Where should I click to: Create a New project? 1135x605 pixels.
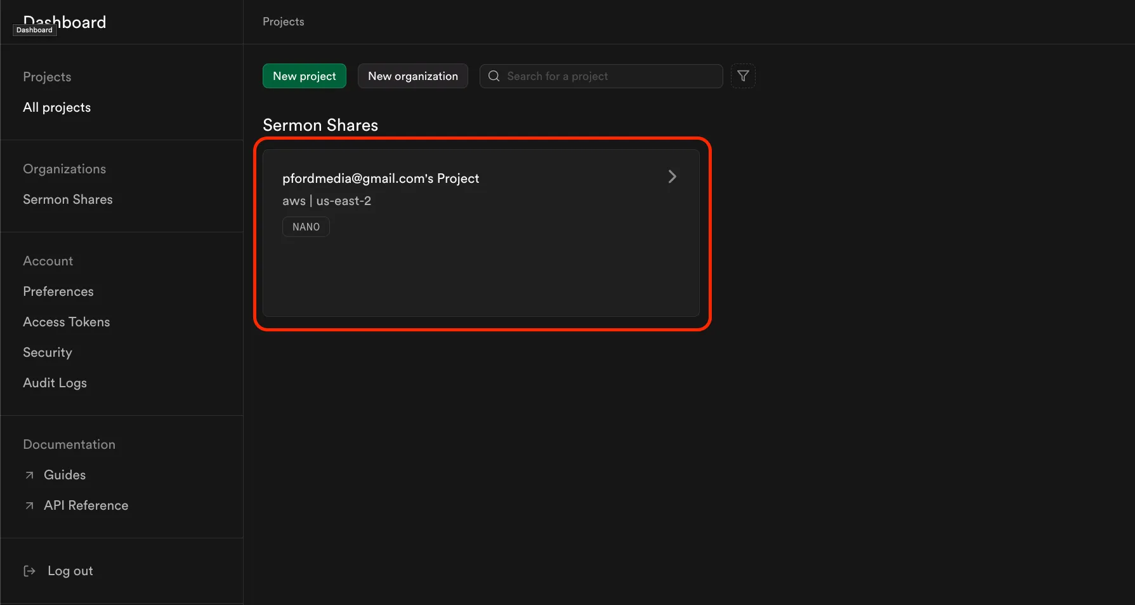point(304,76)
